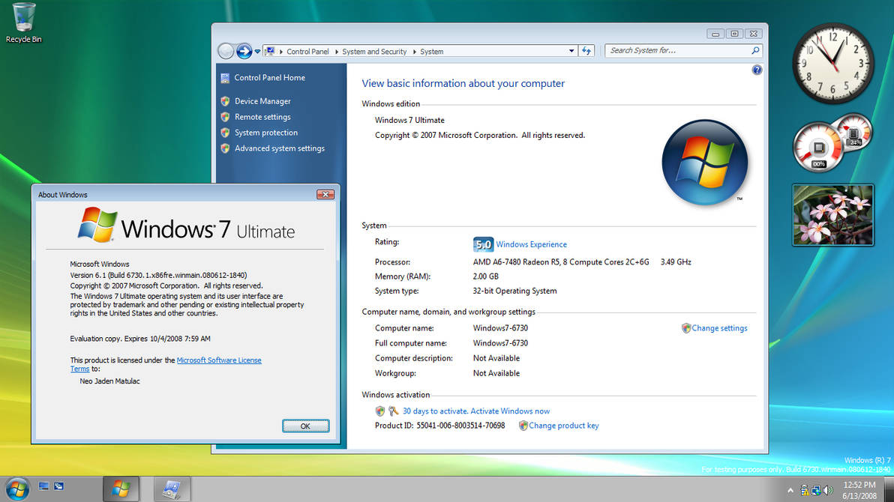Click Change settings link
This screenshot has height=502, width=894.
coord(719,328)
